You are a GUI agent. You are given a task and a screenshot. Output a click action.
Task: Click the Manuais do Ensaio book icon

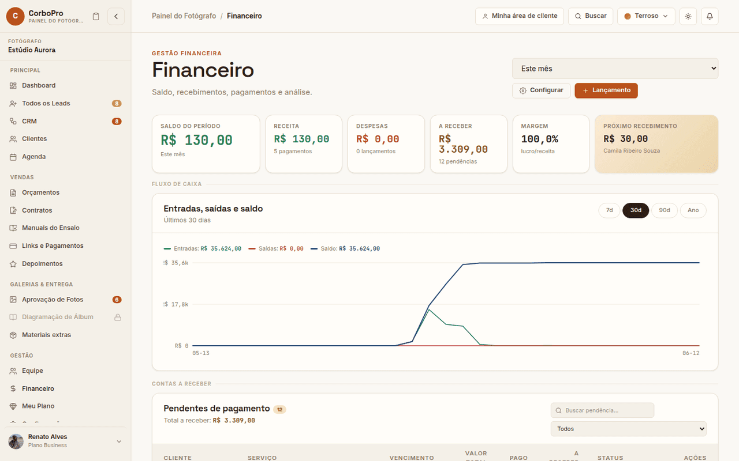click(13, 228)
